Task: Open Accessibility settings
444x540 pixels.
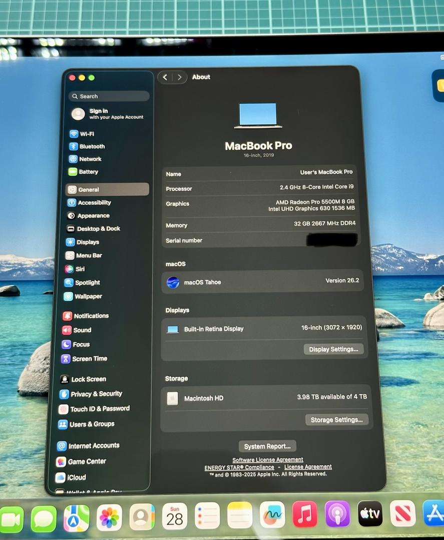Action: coord(89,202)
